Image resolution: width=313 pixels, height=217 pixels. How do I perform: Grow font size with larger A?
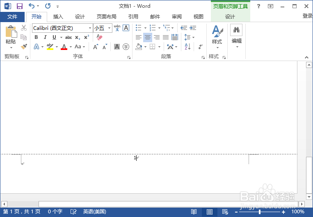[x=96, y=47]
